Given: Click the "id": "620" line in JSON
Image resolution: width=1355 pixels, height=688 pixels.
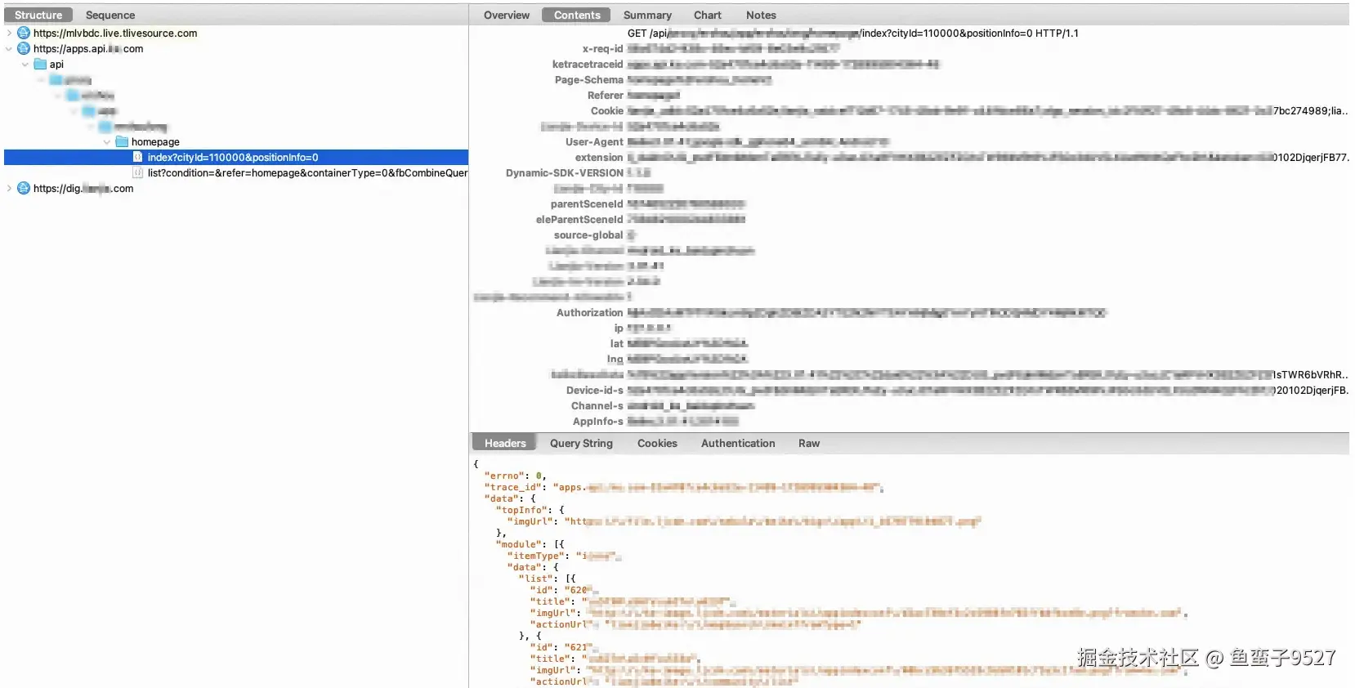Looking at the screenshot, I should click(564, 590).
